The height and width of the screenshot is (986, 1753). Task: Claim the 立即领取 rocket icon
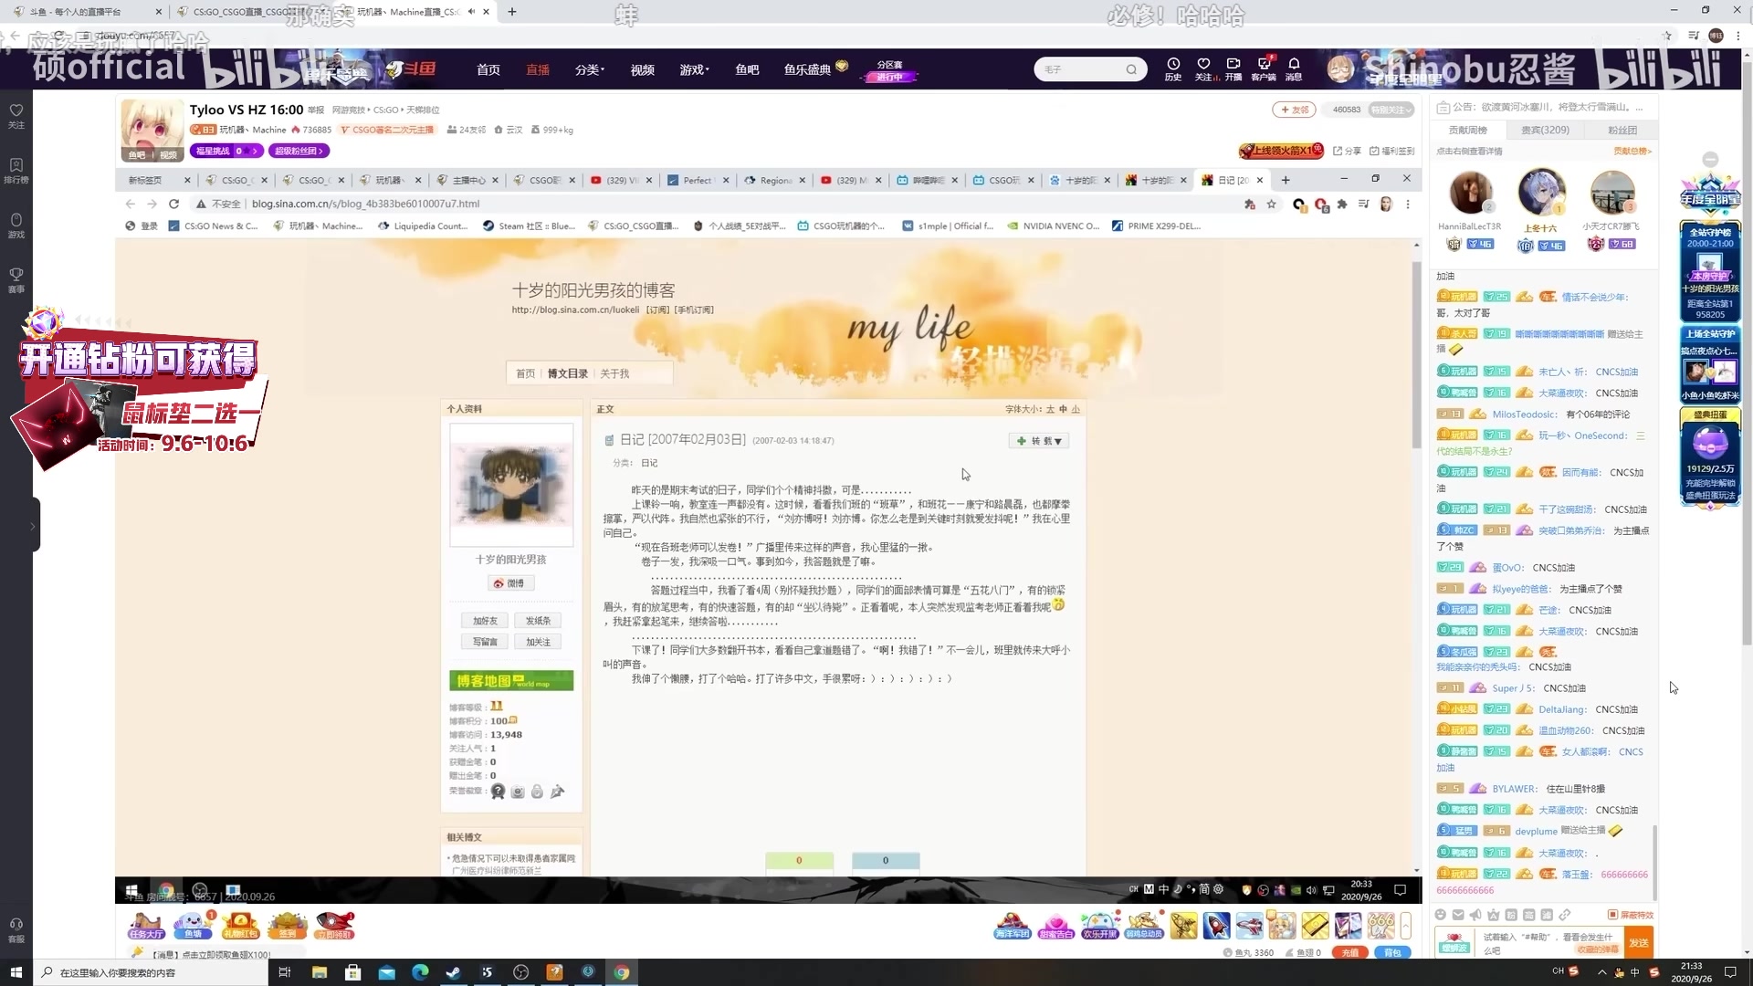click(335, 925)
